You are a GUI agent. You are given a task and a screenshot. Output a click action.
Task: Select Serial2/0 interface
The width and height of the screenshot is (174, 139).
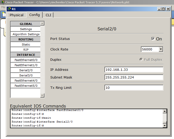(25, 70)
